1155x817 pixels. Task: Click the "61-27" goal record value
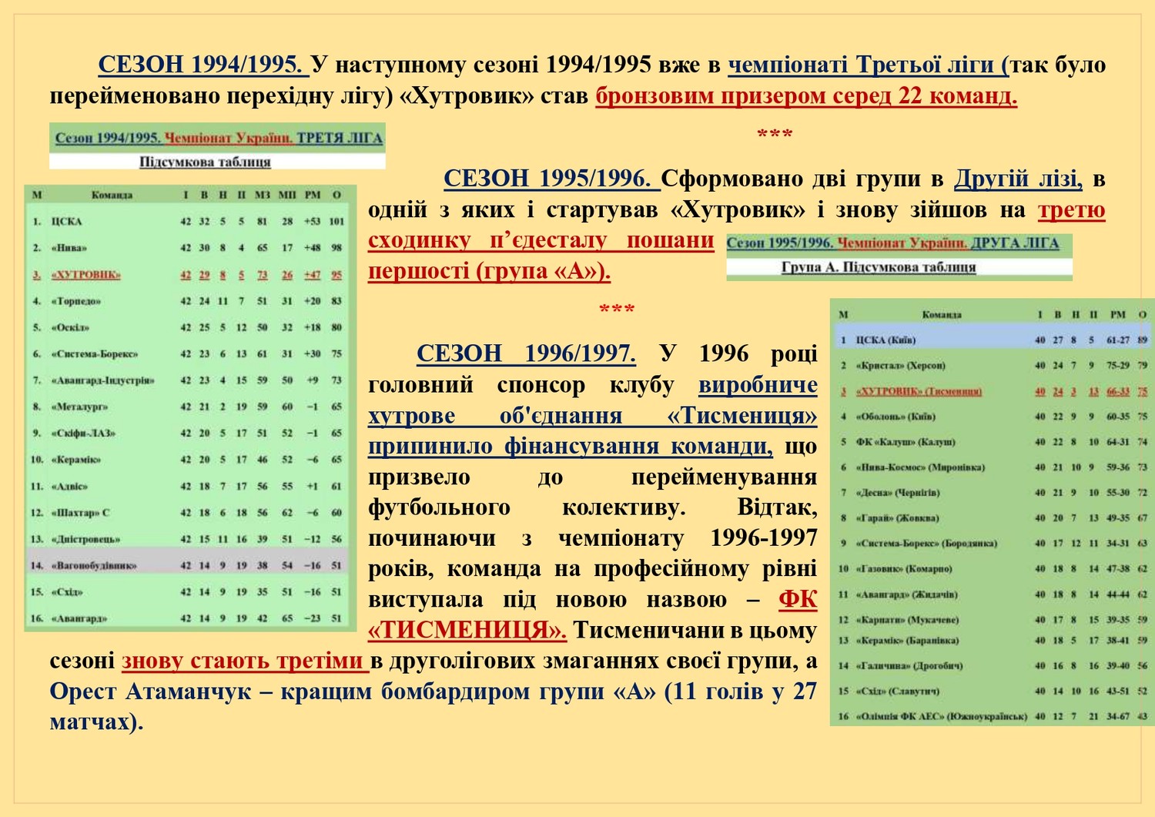pyautogui.click(x=1118, y=340)
